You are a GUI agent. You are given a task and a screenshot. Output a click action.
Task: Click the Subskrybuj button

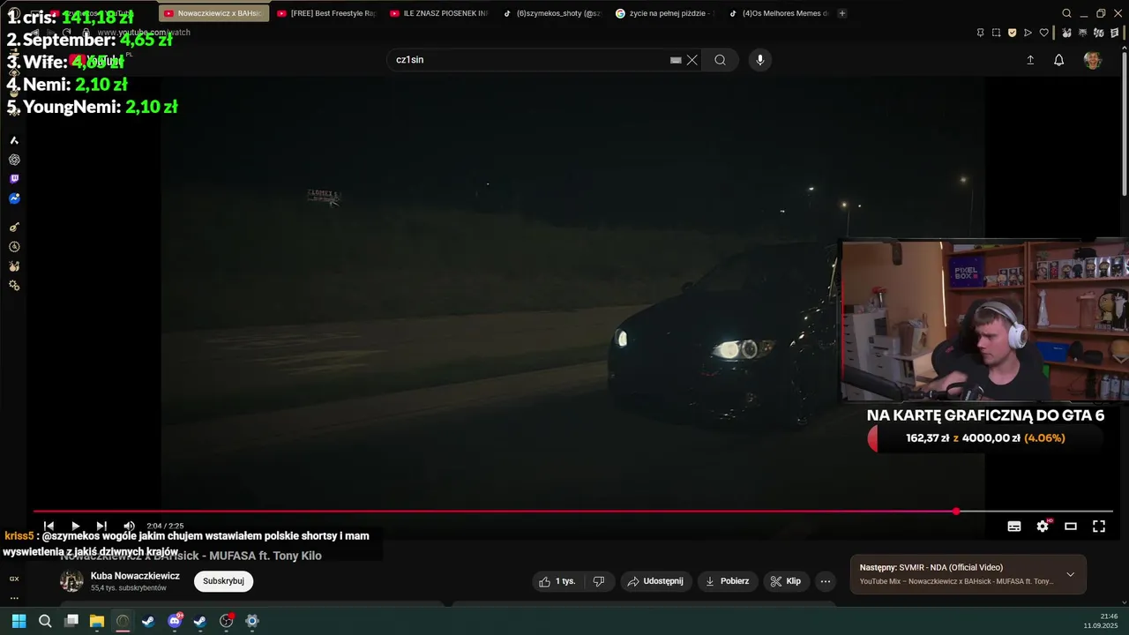pos(223,581)
